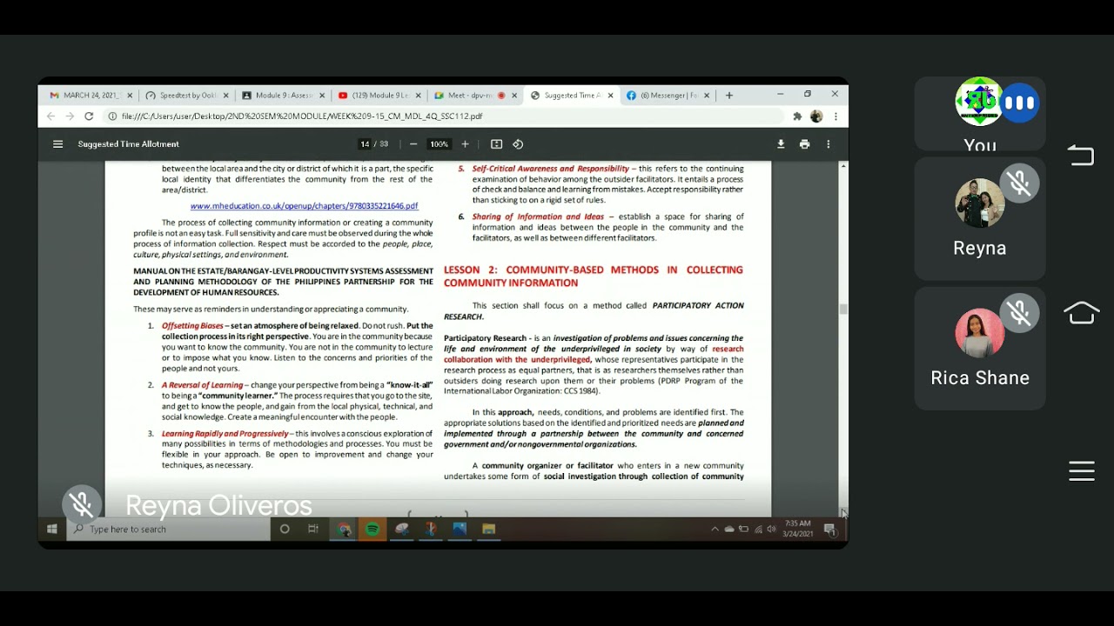
Task: Zoom out the PDF with minus button
Action: (413, 144)
